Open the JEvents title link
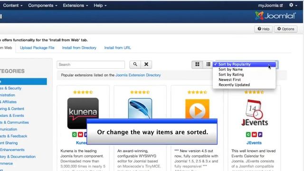 [254, 143]
